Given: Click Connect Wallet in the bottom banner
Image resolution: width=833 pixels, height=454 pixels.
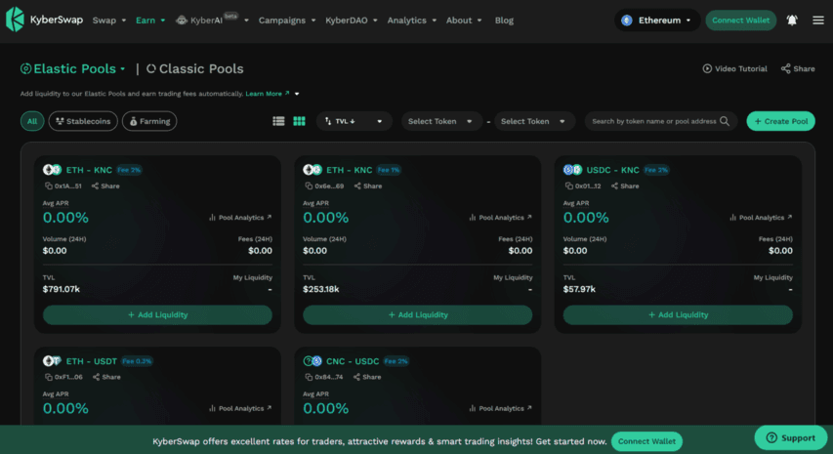Looking at the screenshot, I should pyautogui.click(x=646, y=441).
